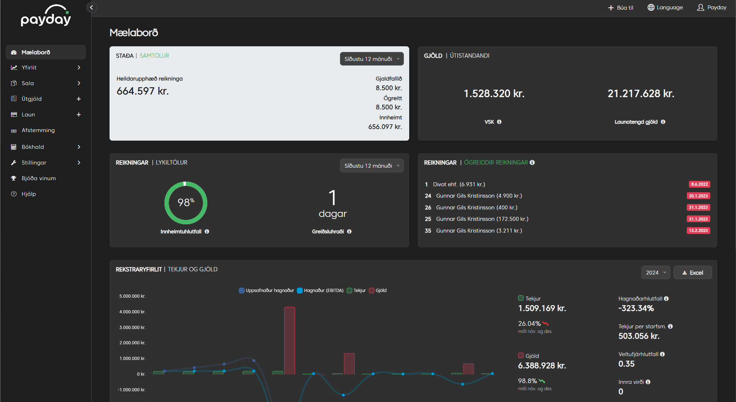Click the Hjálp question mark icon

coord(14,194)
